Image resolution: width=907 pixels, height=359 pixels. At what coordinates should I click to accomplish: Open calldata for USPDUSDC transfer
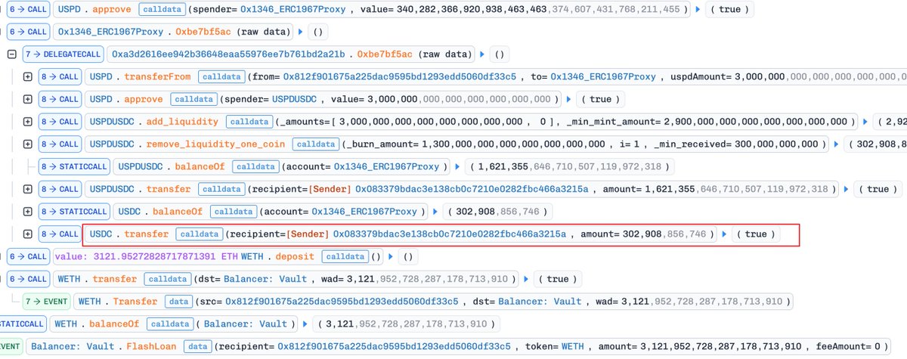[x=222, y=189]
